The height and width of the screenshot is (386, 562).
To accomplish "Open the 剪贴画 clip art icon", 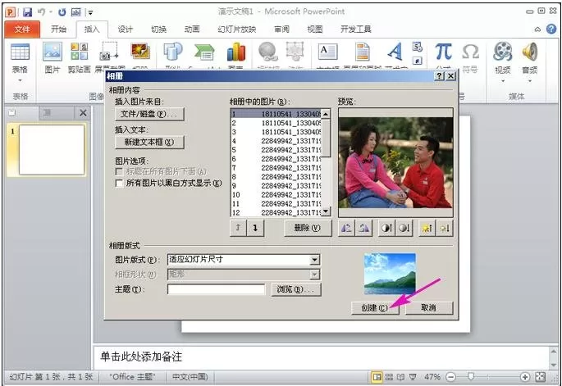I will (80, 52).
